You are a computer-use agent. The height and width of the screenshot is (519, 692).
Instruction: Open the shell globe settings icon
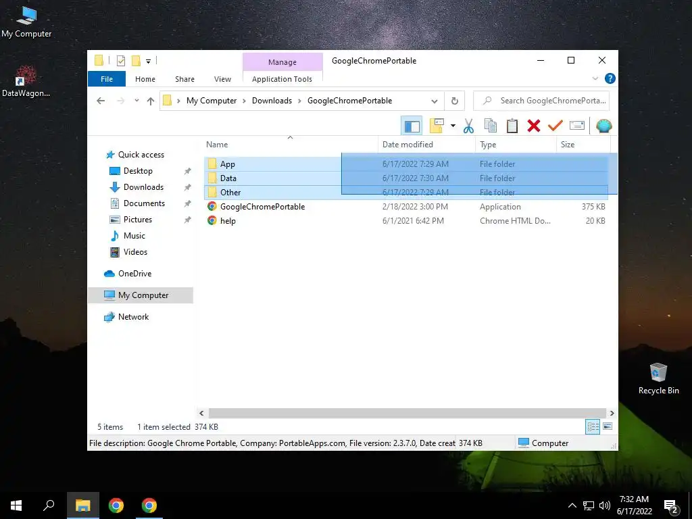click(x=603, y=126)
